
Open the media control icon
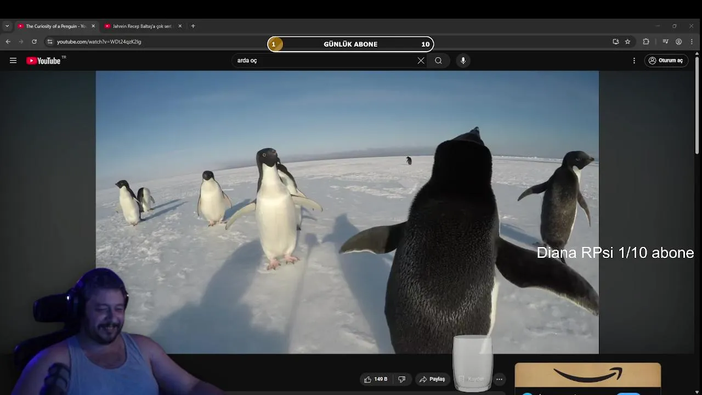[x=665, y=42]
